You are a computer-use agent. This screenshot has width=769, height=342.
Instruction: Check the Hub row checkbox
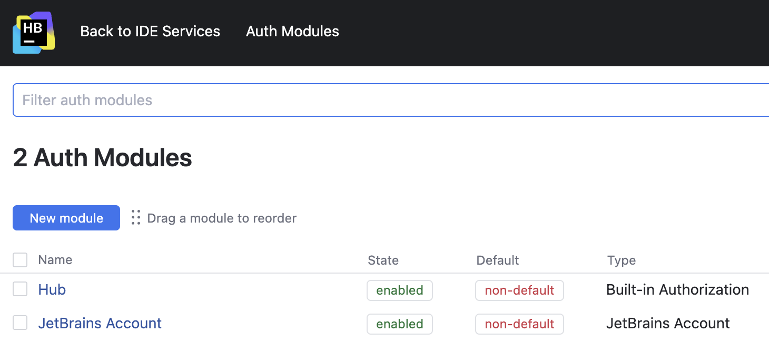point(20,289)
